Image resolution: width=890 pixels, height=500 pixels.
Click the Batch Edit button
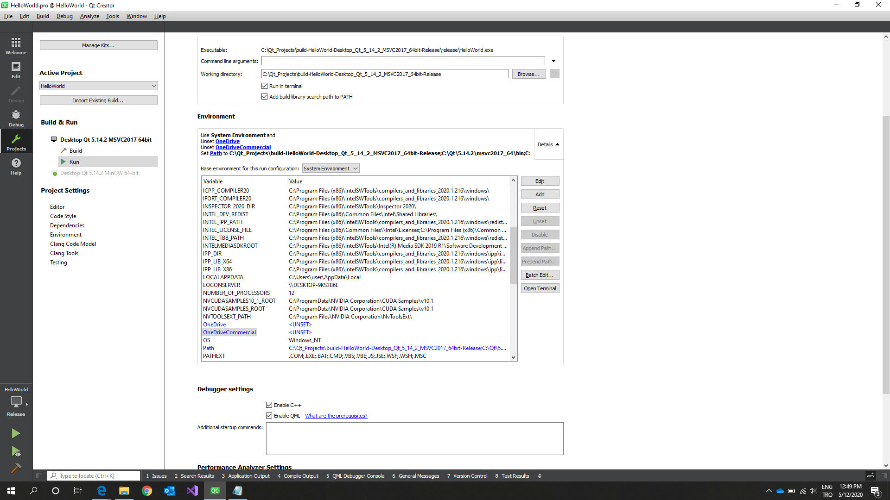(540, 275)
